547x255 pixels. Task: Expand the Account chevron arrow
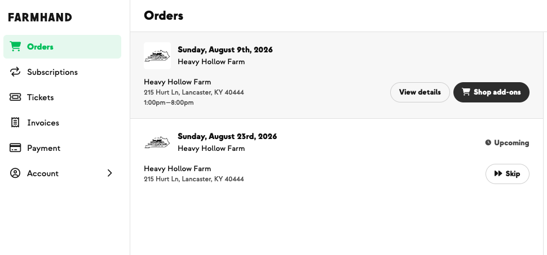pos(109,173)
